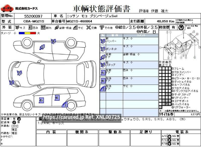Click damage marker 4 on right-side car view
The height and width of the screenshot is (151, 201).
coord(53,41)
